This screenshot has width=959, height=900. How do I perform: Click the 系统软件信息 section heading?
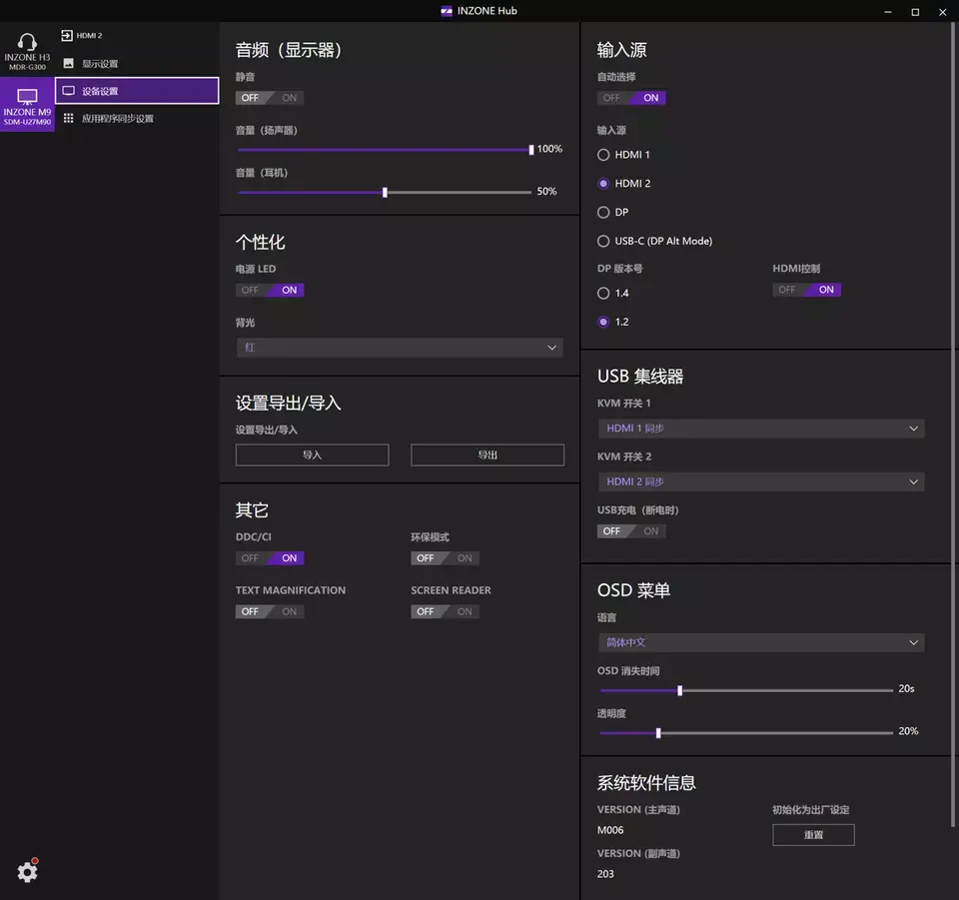point(646,782)
